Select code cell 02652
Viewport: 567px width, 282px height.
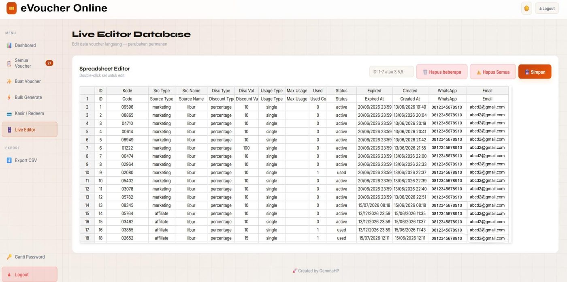pos(127,238)
